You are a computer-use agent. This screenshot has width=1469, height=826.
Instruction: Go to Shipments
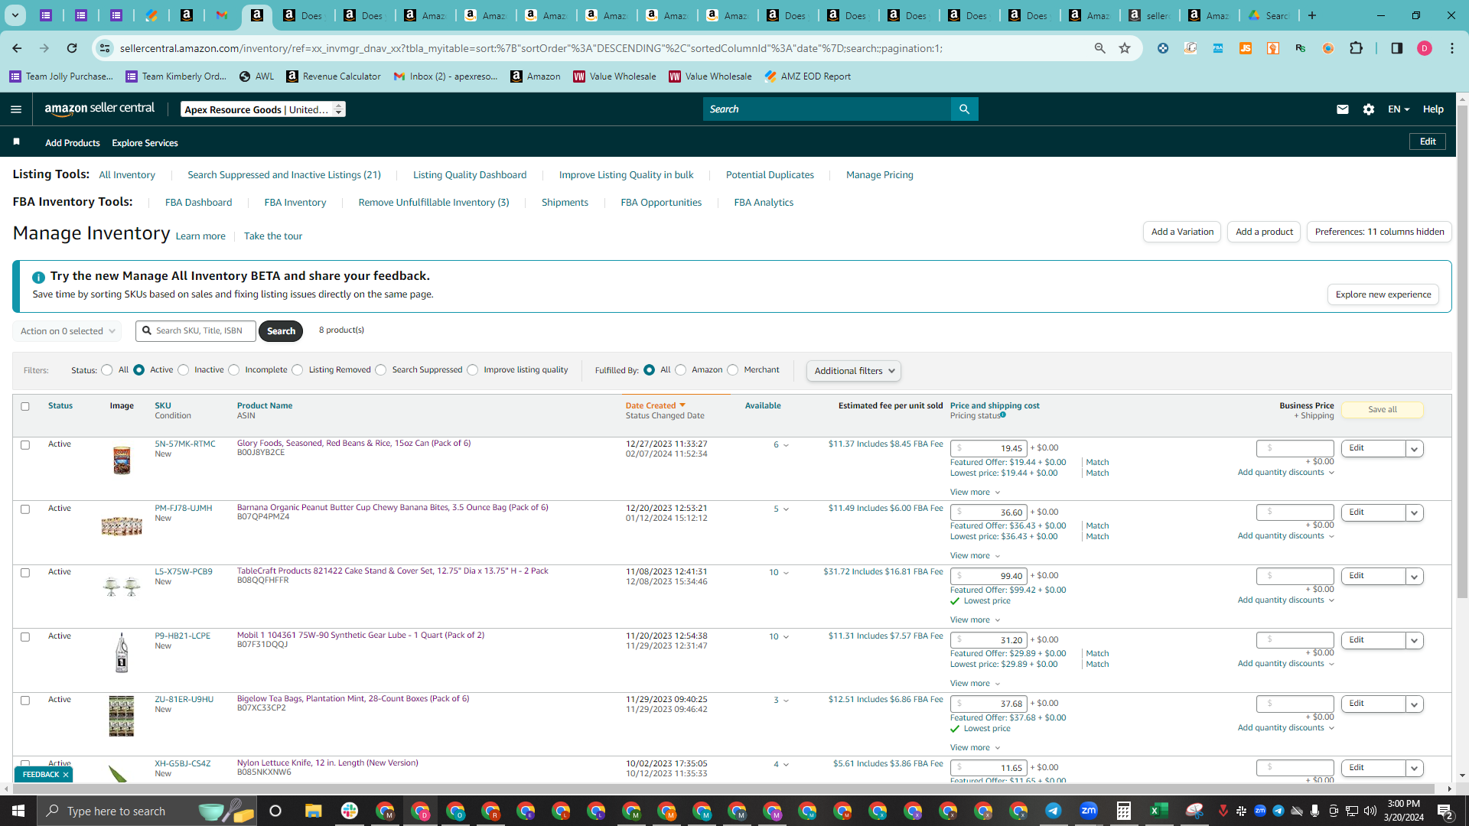(565, 203)
